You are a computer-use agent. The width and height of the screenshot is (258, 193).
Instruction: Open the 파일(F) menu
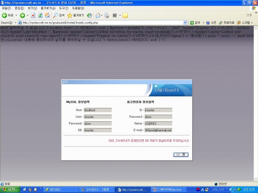(x=7, y=8)
